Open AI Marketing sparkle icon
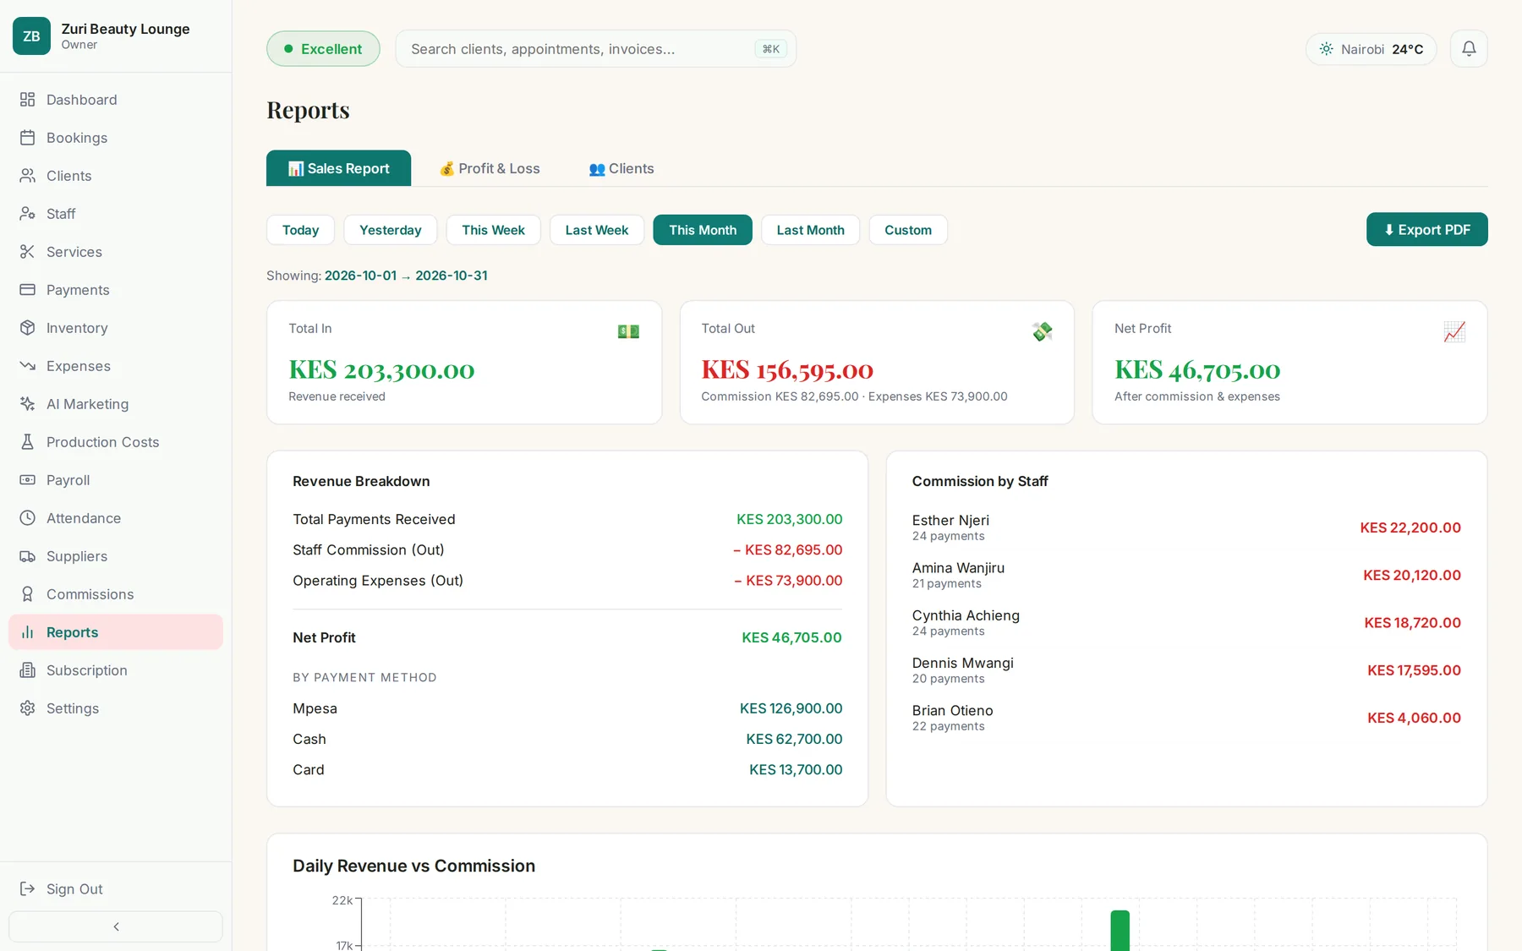 coord(28,404)
